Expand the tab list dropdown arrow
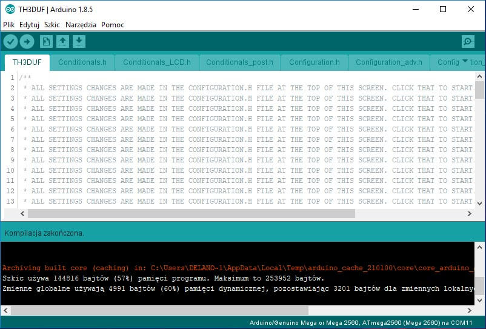Image resolution: width=486 pixels, height=329 pixels. pyautogui.click(x=465, y=61)
